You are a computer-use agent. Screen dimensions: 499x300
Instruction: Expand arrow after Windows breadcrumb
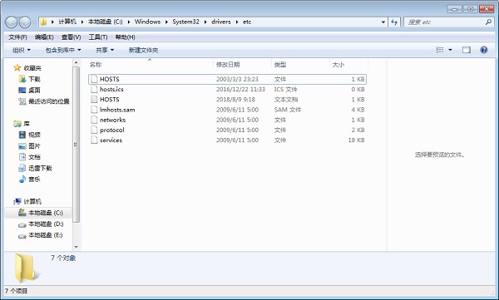(x=166, y=22)
